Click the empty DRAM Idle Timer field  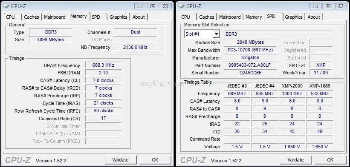pos(103,126)
